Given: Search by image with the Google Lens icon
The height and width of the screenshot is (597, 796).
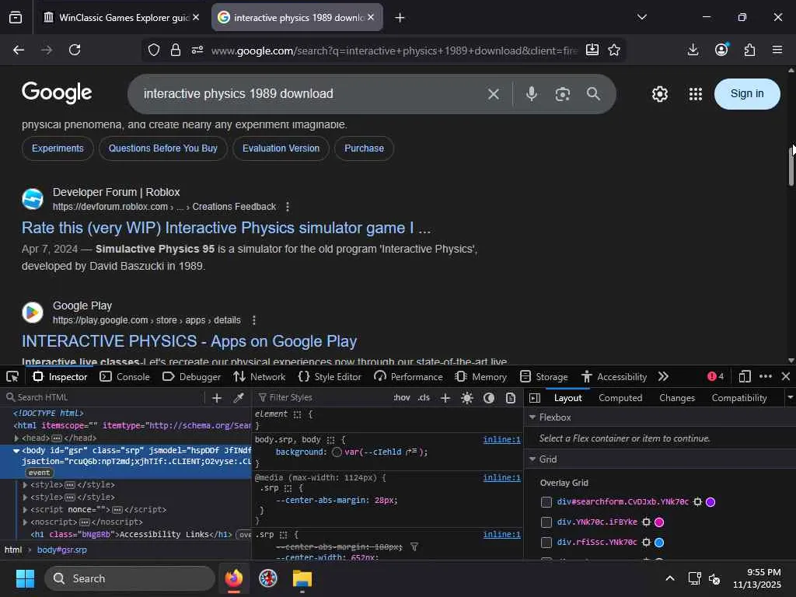Looking at the screenshot, I should [563, 94].
